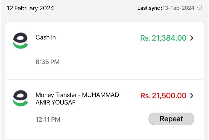The height and width of the screenshot is (140, 209).
Task: Click the Last sync label
Action: [150, 8]
